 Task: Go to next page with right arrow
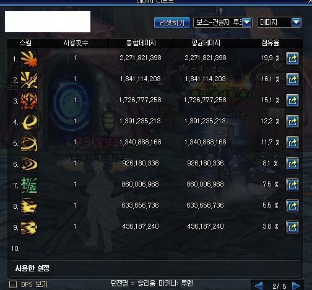[296, 286]
